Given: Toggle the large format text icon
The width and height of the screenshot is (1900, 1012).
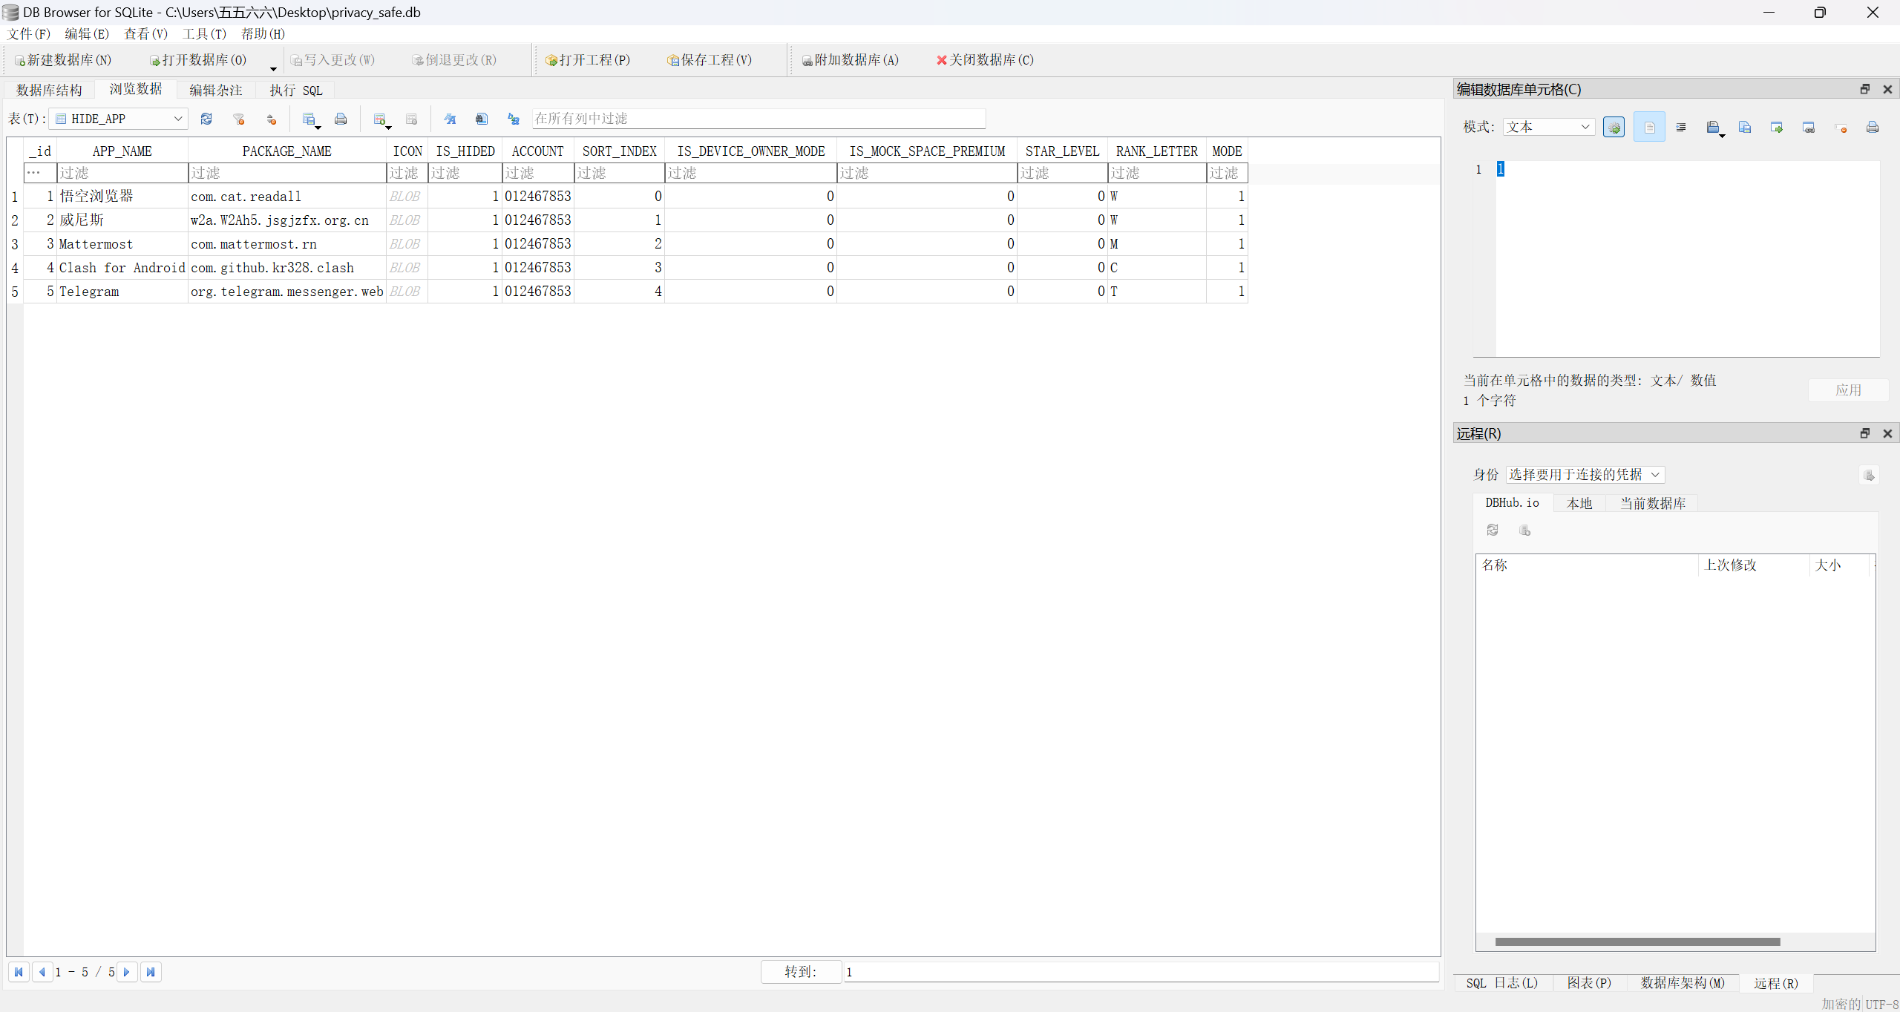Looking at the screenshot, I should pyautogui.click(x=450, y=119).
